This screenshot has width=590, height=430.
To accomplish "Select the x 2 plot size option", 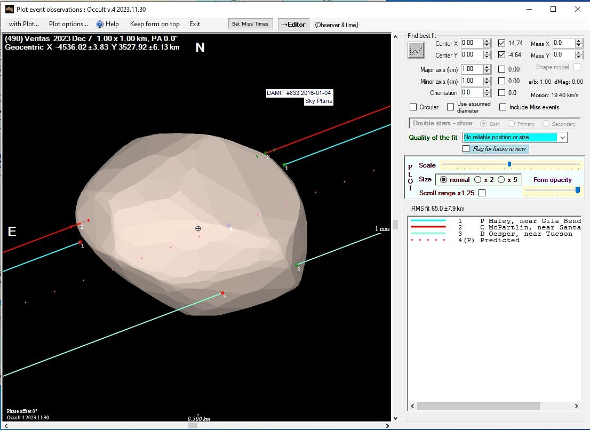I will click(477, 180).
